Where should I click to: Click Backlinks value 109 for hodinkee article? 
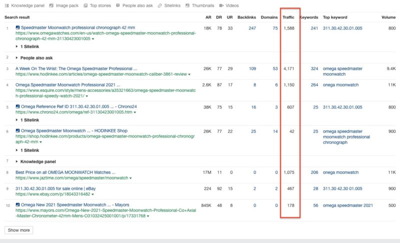tap(252, 69)
